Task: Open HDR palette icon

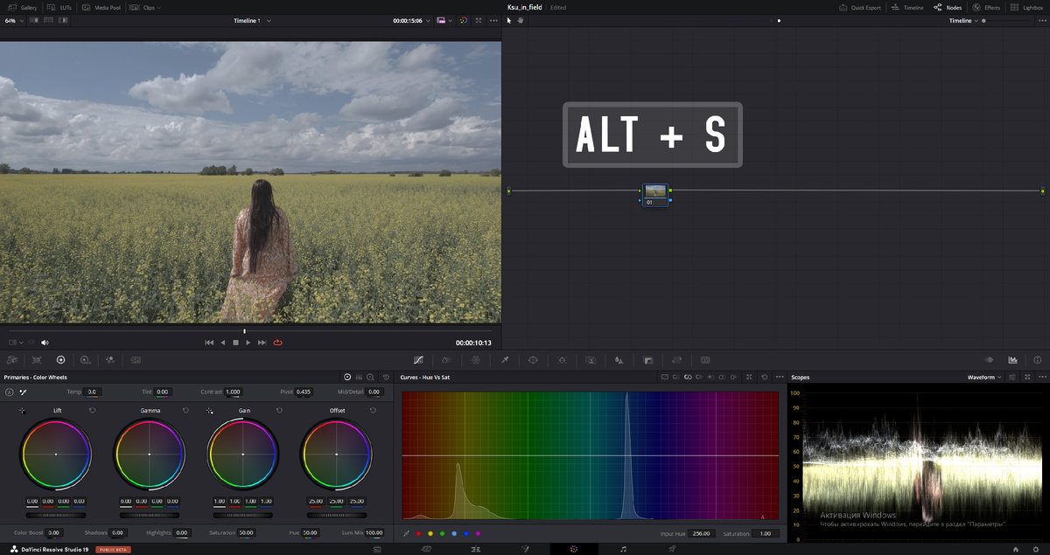Action: pos(85,359)
